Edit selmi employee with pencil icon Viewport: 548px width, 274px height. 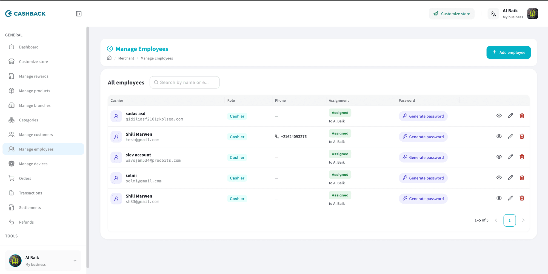tap(510, 178)
